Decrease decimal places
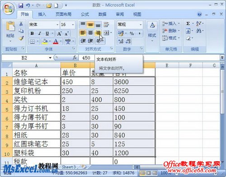 pos(128,41)
